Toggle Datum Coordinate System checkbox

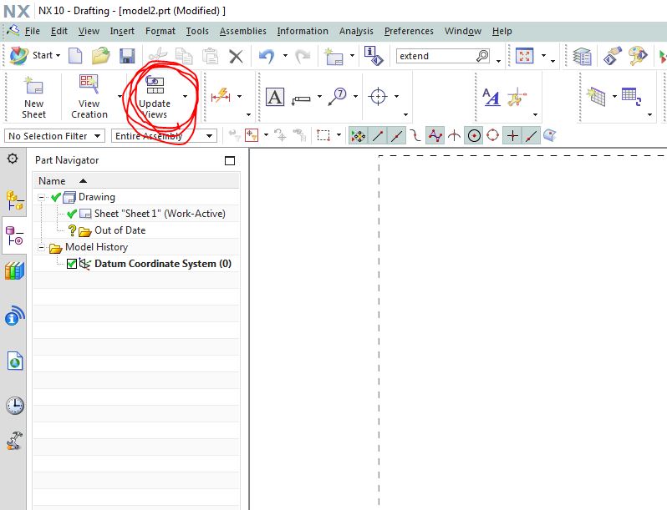coord(72,264)
